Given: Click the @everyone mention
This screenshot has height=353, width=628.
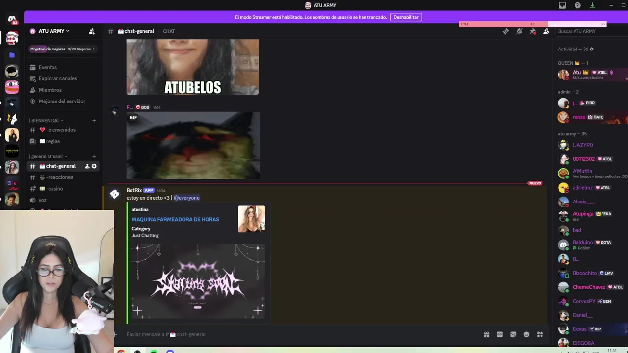Looking at the screenshot, I should tap(186, 198).
